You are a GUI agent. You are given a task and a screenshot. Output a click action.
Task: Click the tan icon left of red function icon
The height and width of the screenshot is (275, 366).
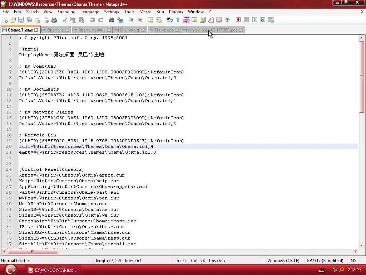203,20
